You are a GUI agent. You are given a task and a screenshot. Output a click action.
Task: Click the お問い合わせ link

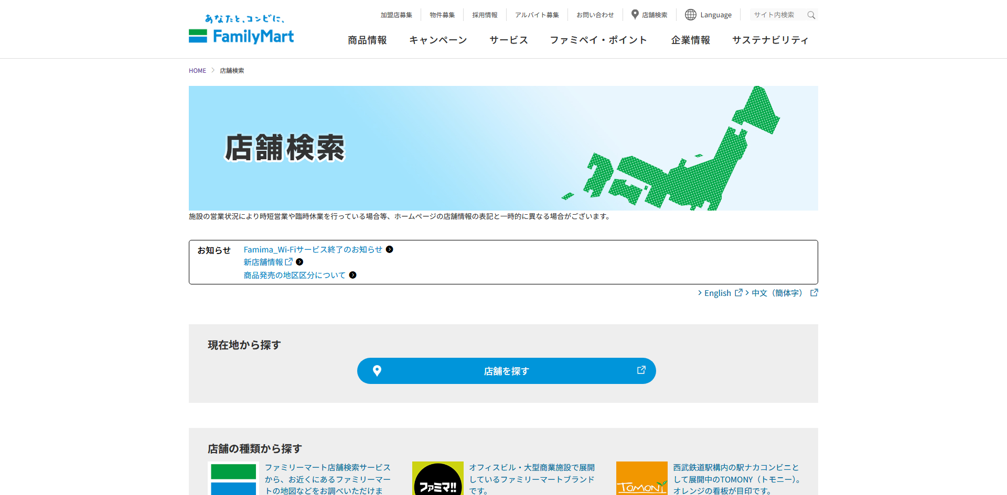tap(595, 15)
